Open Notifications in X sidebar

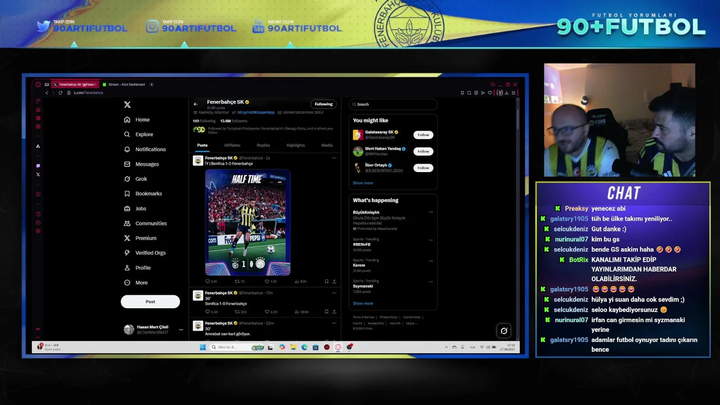pyautogui.click(x=145, y=150)
